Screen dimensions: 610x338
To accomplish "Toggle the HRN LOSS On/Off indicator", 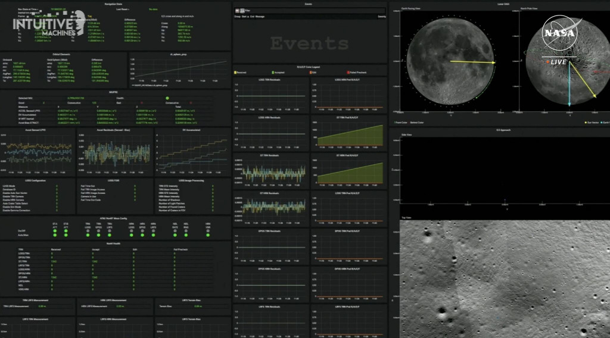I will pyautogui.click(x=132, y=231).
